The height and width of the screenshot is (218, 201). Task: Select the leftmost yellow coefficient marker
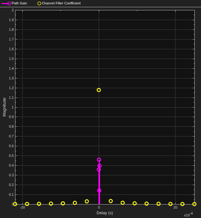coord(15,204)
